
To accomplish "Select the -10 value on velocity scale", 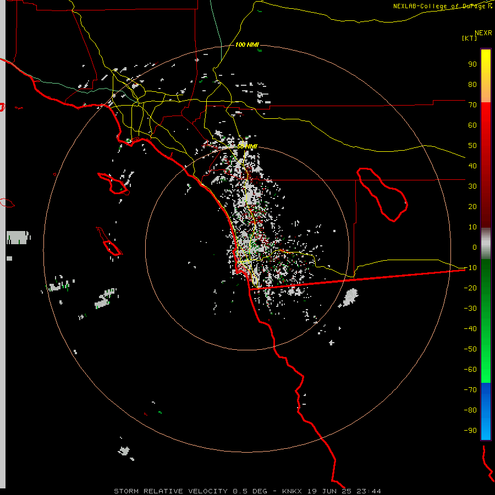I will pyautogui.click(x=470, y=268).
